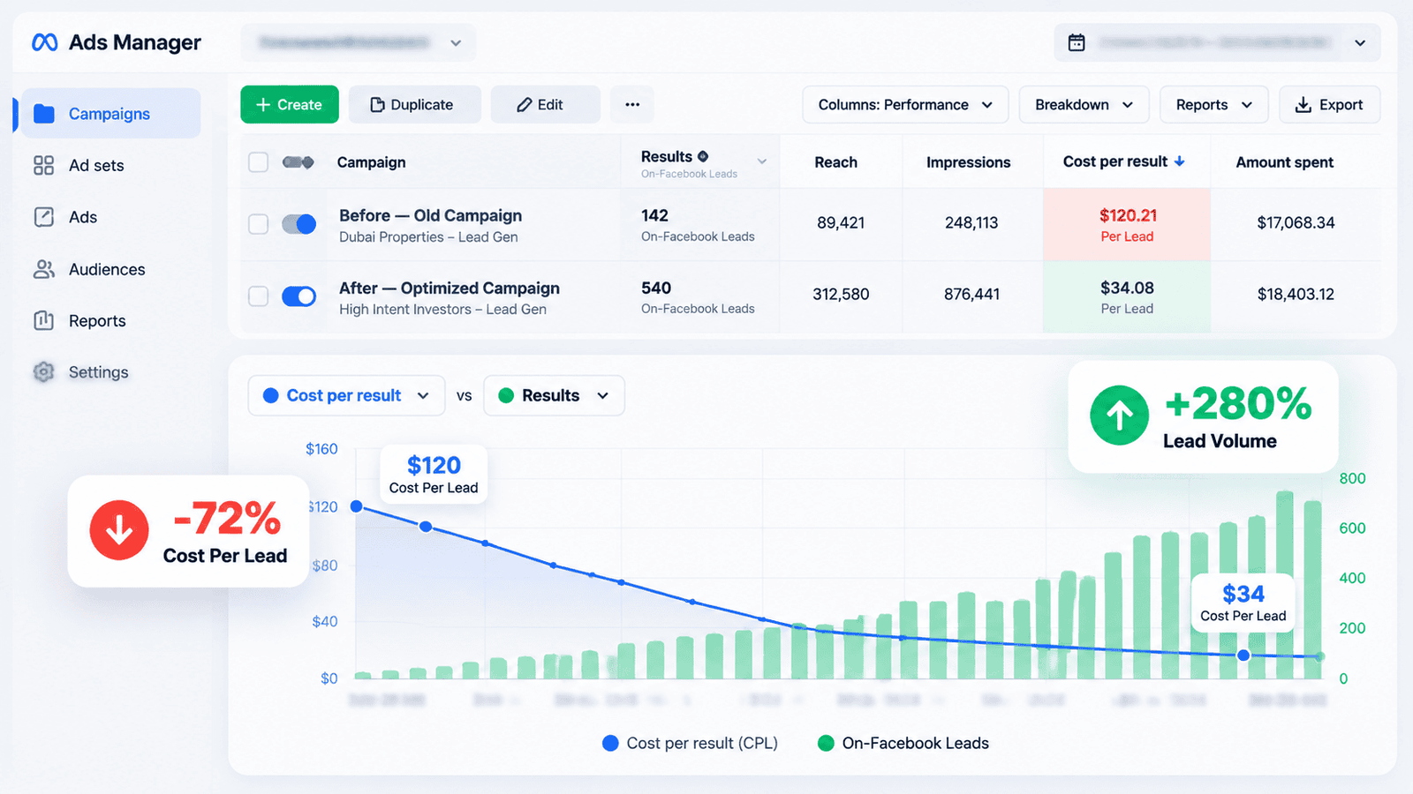Click the $34 data point on the chart
The image size is (1413, 794).
pos(1243,655)
